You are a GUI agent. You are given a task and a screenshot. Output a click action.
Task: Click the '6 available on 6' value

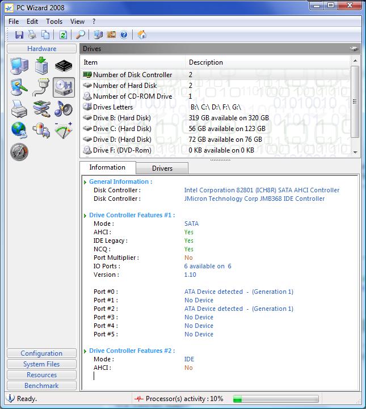208,266
